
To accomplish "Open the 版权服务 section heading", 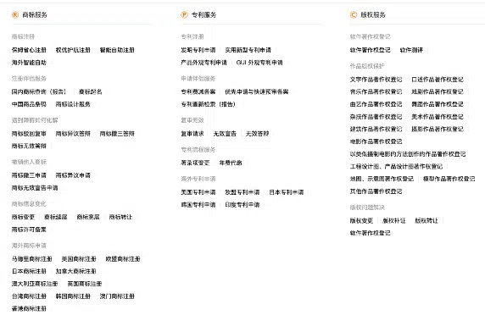I will click(373, 15).
